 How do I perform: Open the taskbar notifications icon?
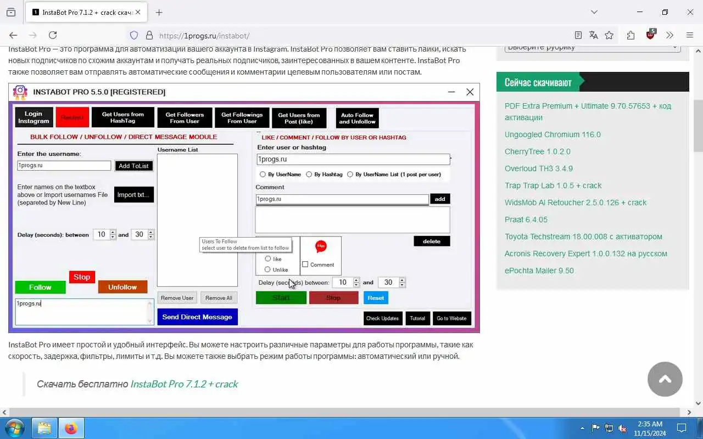682,428
